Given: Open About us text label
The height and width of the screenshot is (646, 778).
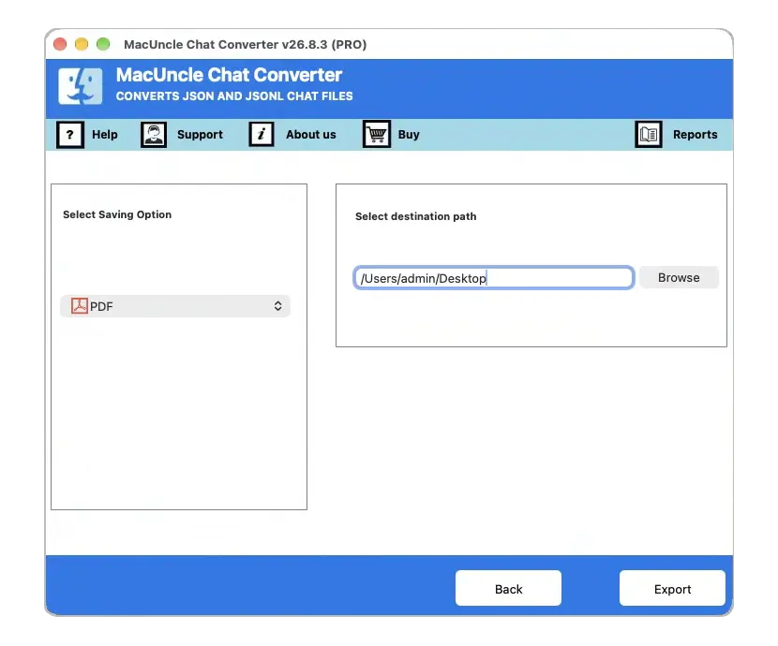Looking at the screenshot, I should point(311,135).
